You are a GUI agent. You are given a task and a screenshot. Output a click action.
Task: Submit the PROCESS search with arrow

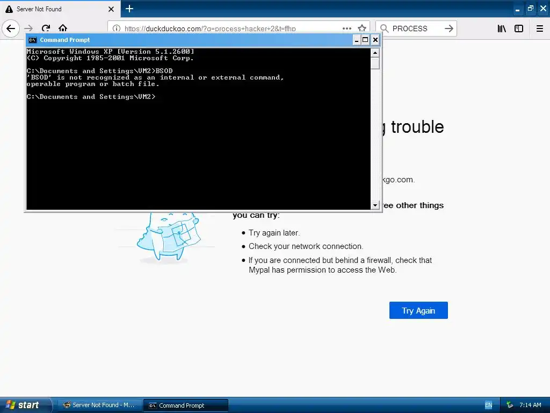tap(449, 29)
